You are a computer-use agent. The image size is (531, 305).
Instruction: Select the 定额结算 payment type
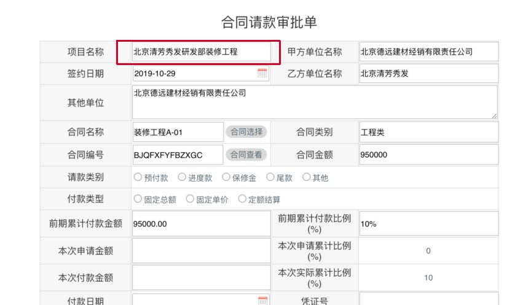coord(242,199)
